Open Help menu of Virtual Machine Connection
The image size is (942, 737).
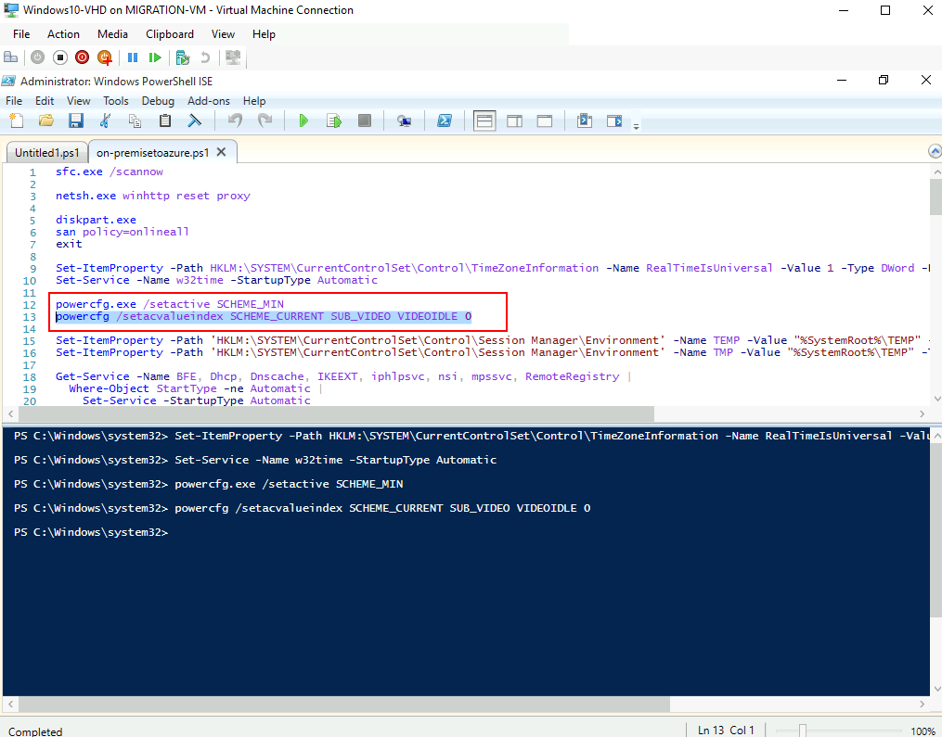point(264,34)
